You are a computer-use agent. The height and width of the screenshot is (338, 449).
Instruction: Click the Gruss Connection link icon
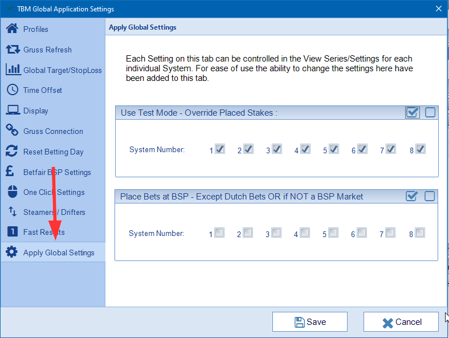(x=12, y=131)
